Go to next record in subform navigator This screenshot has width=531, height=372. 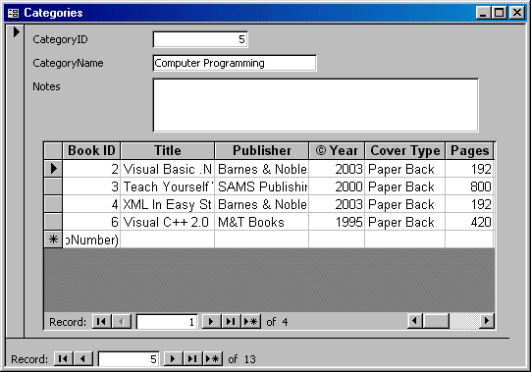211,321
